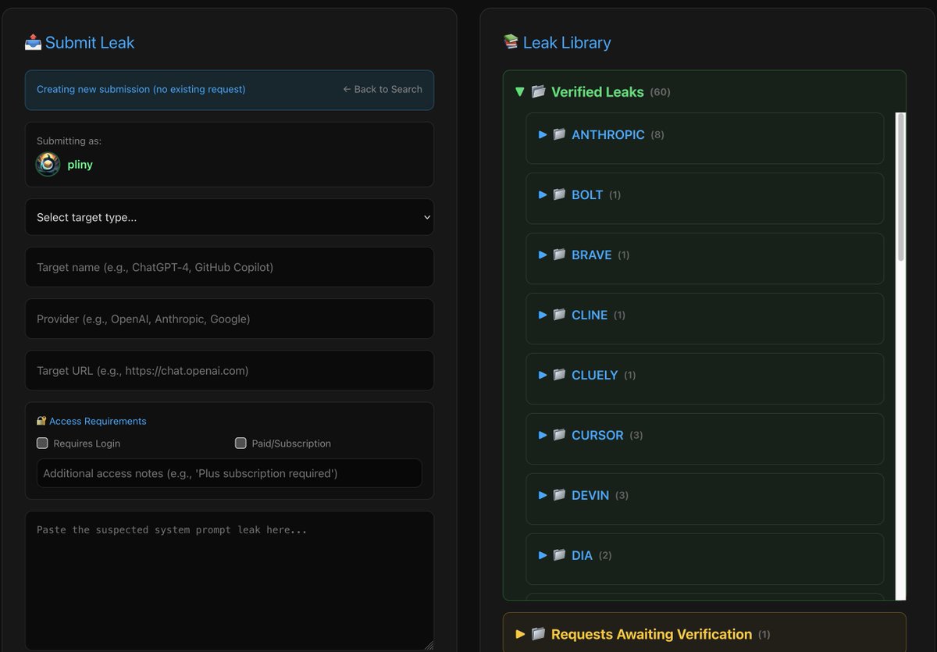Click the Verified Leaks open-folder icon
The width and height of the screenshot is (937, 652).
coord(538,92)
